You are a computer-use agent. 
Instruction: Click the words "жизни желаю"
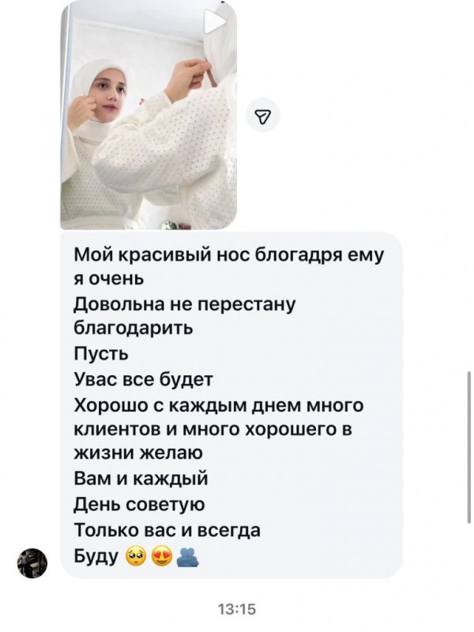(138, 453)
